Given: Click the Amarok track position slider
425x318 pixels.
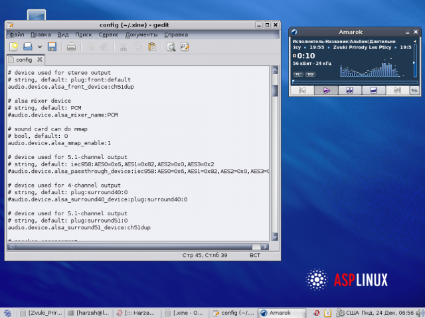Looking at the screenshot, I should click(355, 81).
